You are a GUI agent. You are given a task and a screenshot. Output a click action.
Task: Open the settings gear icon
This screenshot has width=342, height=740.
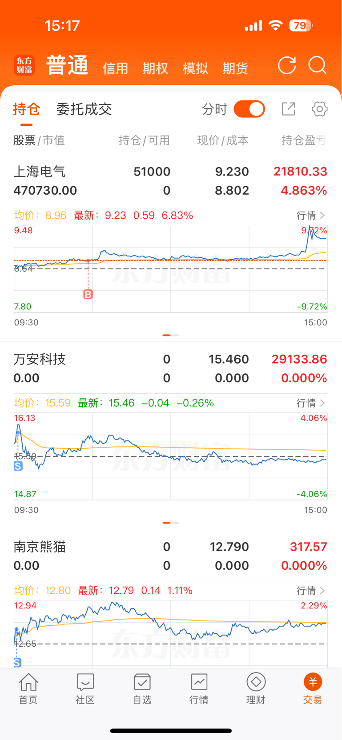(319, 109)
